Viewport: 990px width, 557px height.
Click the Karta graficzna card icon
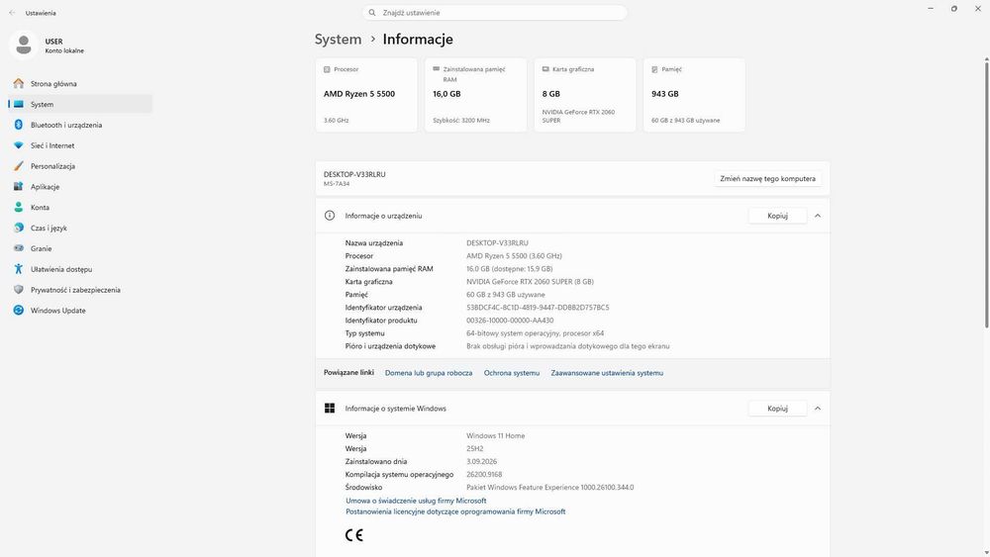tap(545, 69)
